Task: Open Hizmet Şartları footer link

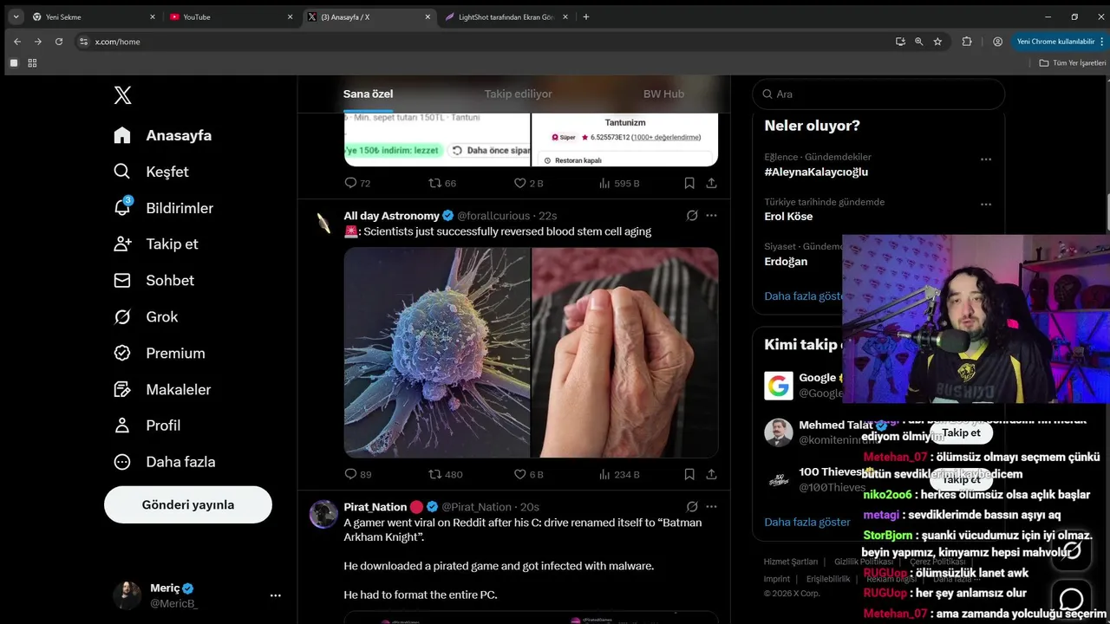Action: (x=790, y=562)
